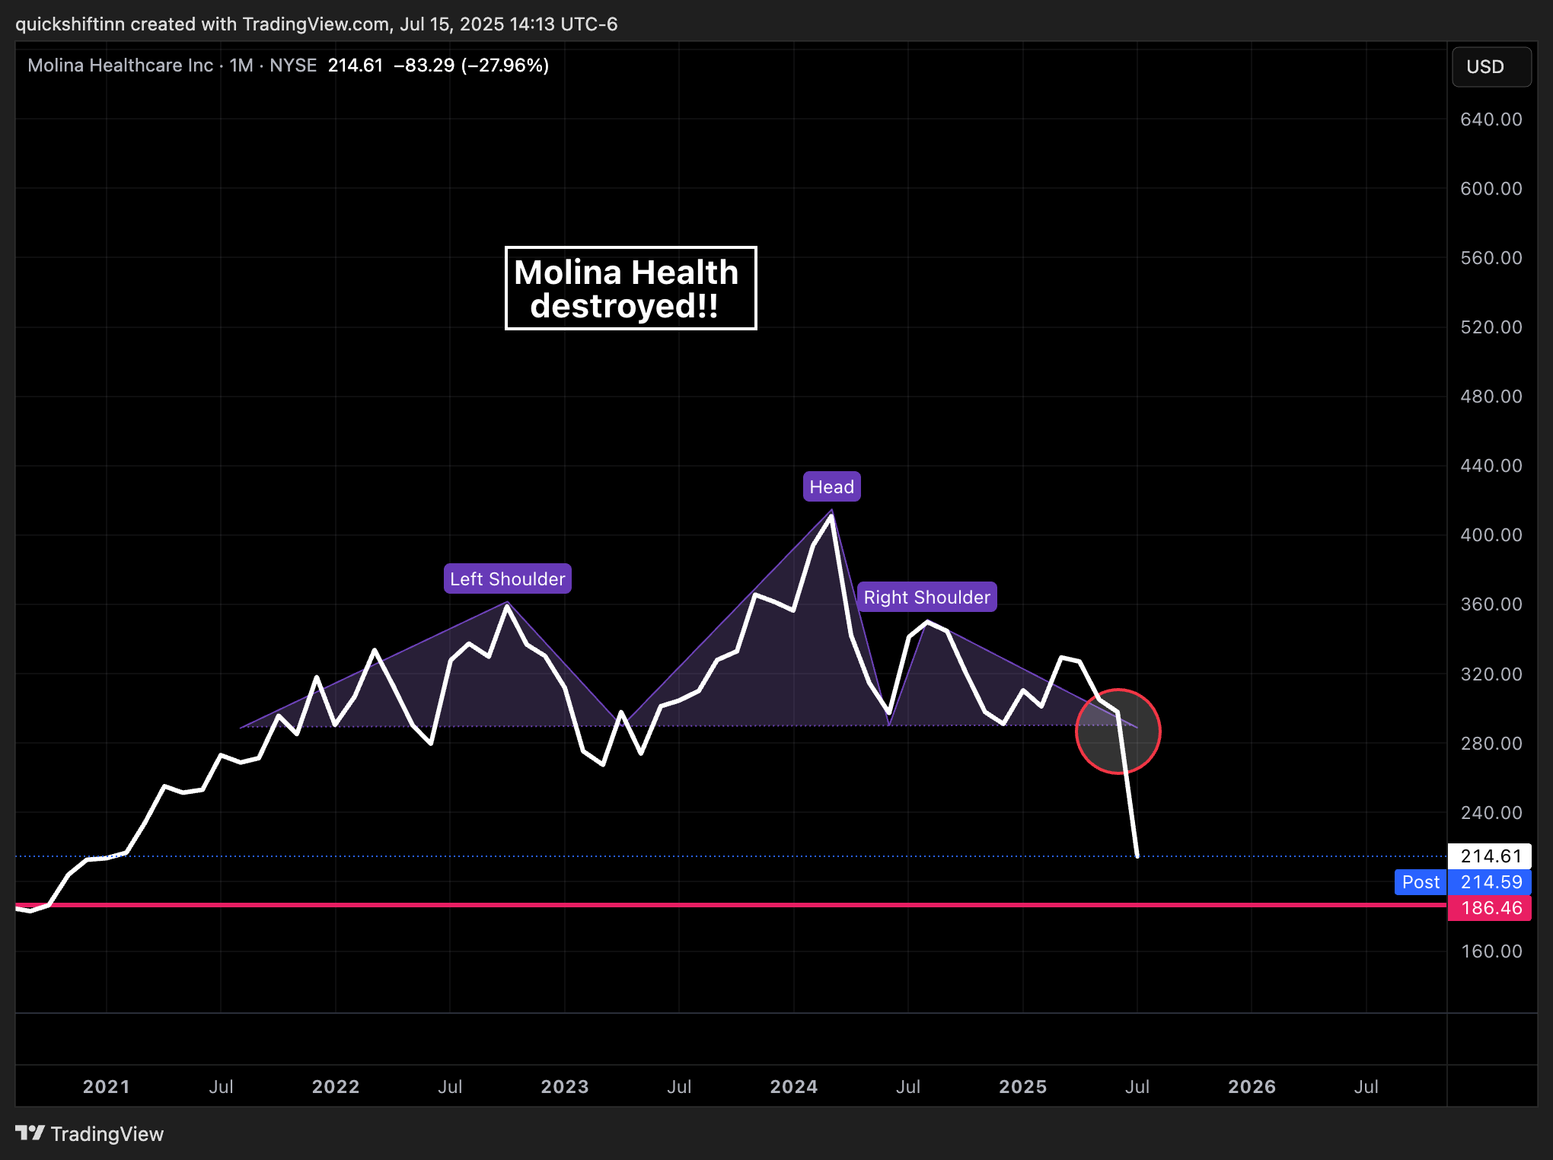Select the Head pattern label
This screenshot has height=1160, width=1553.
click(831, 486)
